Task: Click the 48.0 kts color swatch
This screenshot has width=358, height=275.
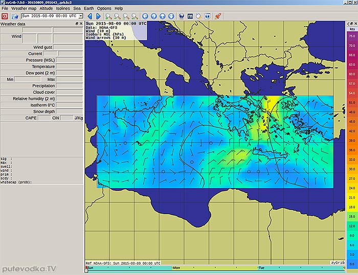Action: click(352, 112)
